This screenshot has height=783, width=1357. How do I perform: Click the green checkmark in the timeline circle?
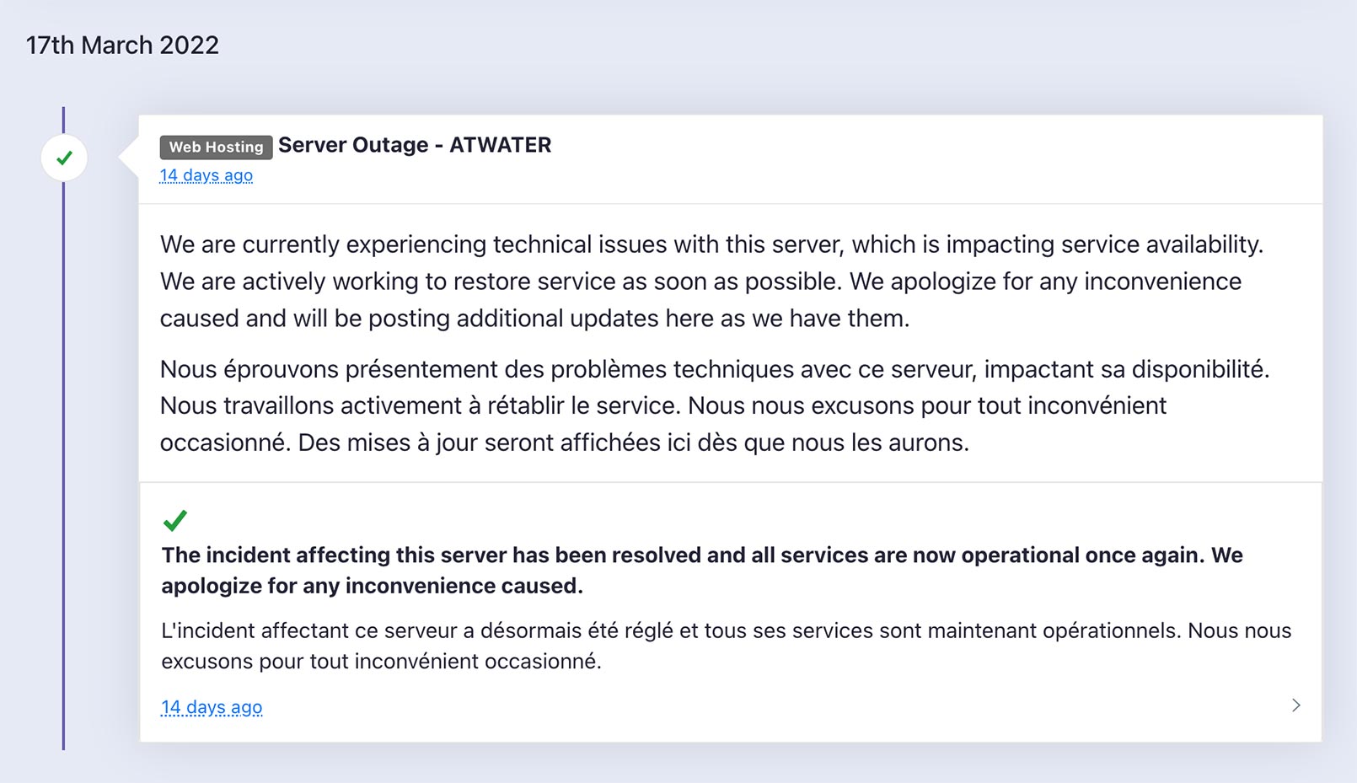[x=64, y=158]
